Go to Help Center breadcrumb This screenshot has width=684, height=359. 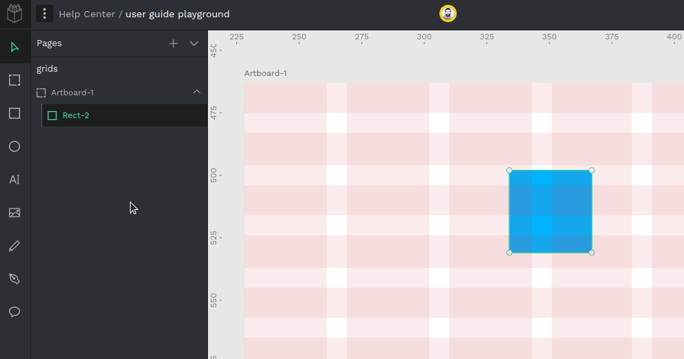(86, 14)
